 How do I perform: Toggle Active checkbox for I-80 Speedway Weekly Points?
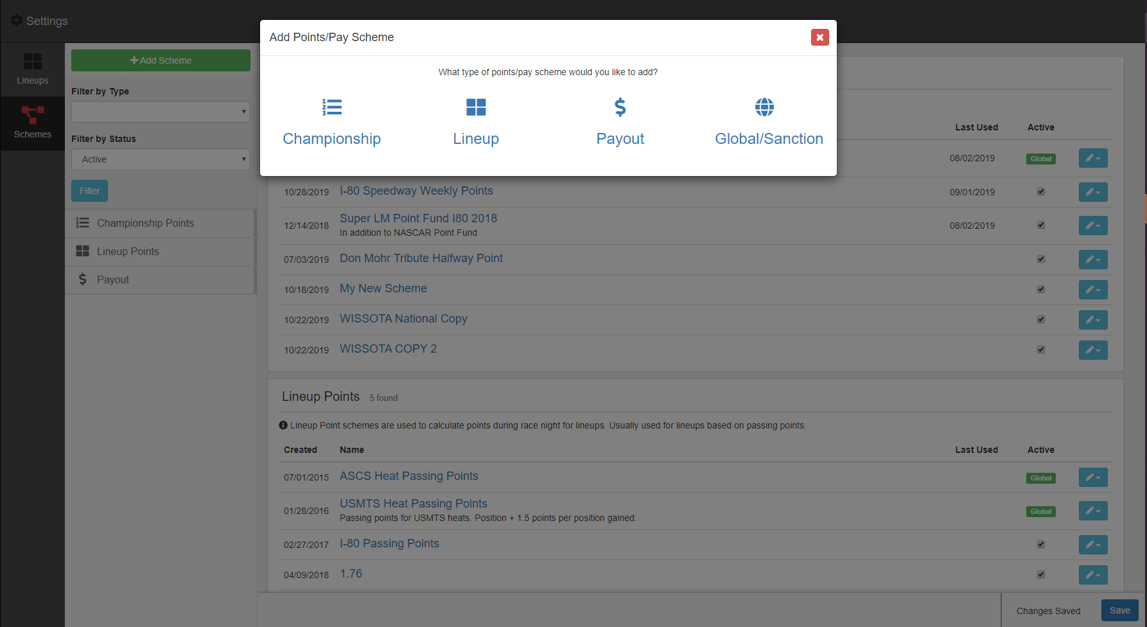(1040, 191)
